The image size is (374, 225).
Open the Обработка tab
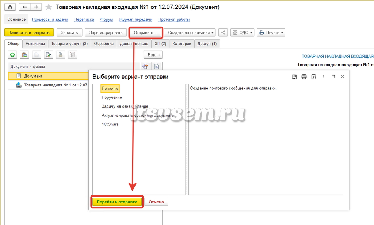pyautogui.click(x=104, y=44)
